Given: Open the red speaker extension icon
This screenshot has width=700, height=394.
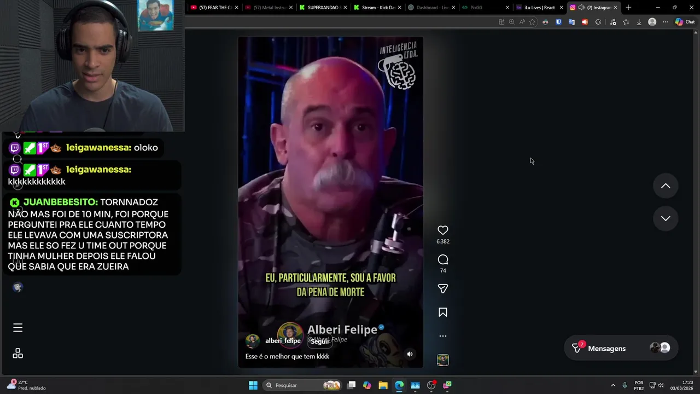Looking at the screenshot, I should click(585, 22).
